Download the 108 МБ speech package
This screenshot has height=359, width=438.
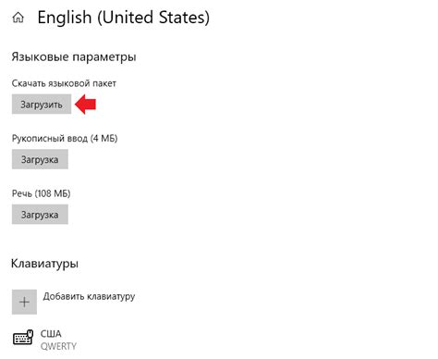(x=40, y=215)
